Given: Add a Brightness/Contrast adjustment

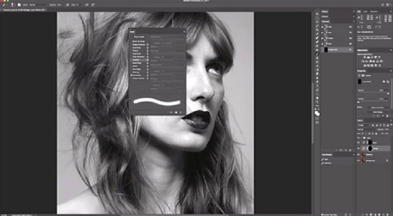Looking at the screenshot, I should [364, 58].
